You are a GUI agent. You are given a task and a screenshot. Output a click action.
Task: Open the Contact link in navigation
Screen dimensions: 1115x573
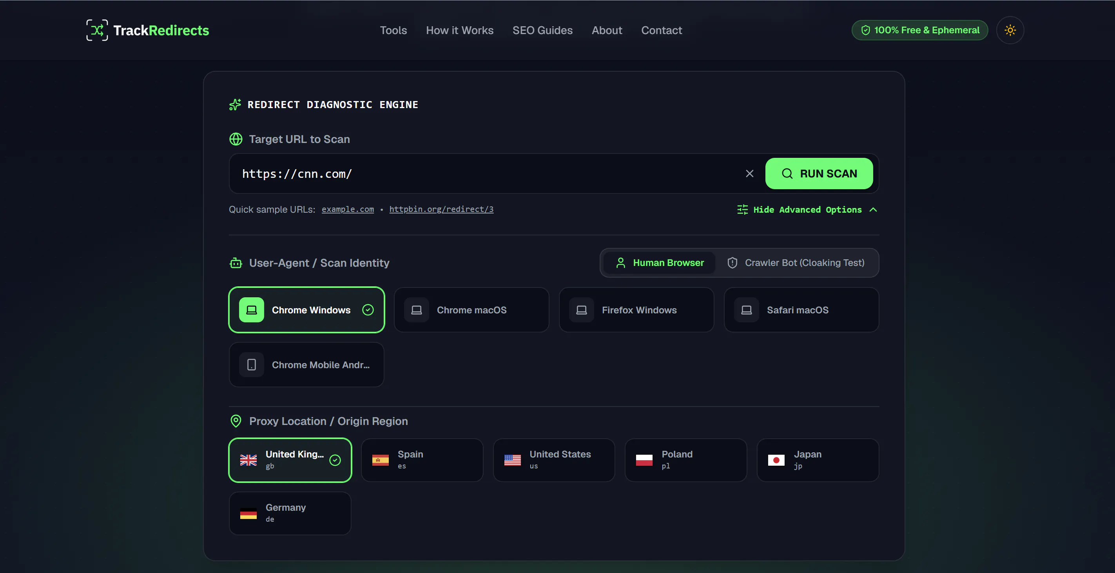coord(662,30)
